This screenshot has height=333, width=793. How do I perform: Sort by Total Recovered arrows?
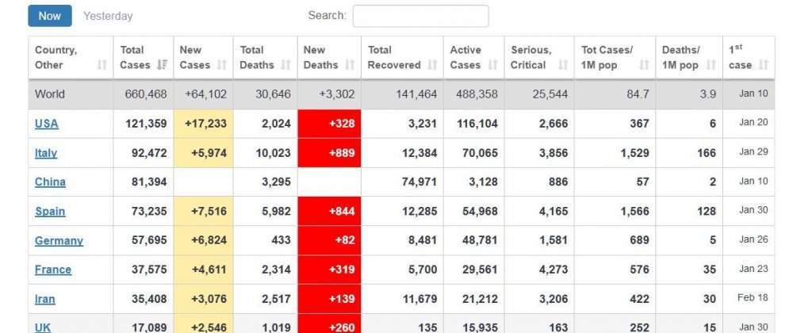(x=432, y=65)
